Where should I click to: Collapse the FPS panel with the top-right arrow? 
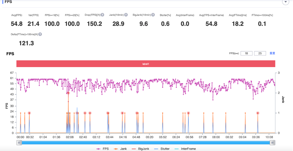285,2
